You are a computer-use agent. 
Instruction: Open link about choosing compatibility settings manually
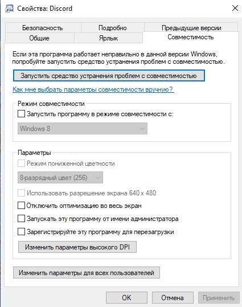click(x=93, y=89)
